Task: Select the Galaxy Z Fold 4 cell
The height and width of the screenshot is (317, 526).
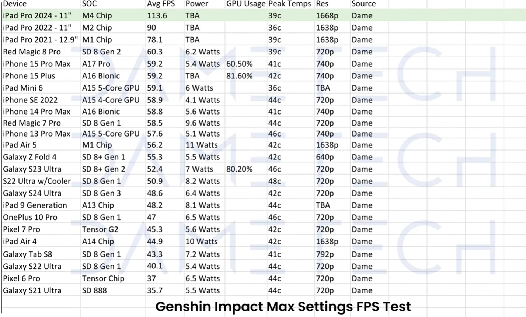Action: pos(29,157)
